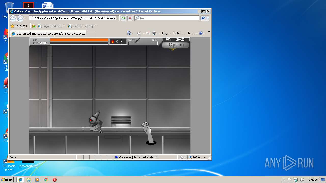Open the Opera taskbar icon
The image size is (326, 183).
tap(55, 179)
